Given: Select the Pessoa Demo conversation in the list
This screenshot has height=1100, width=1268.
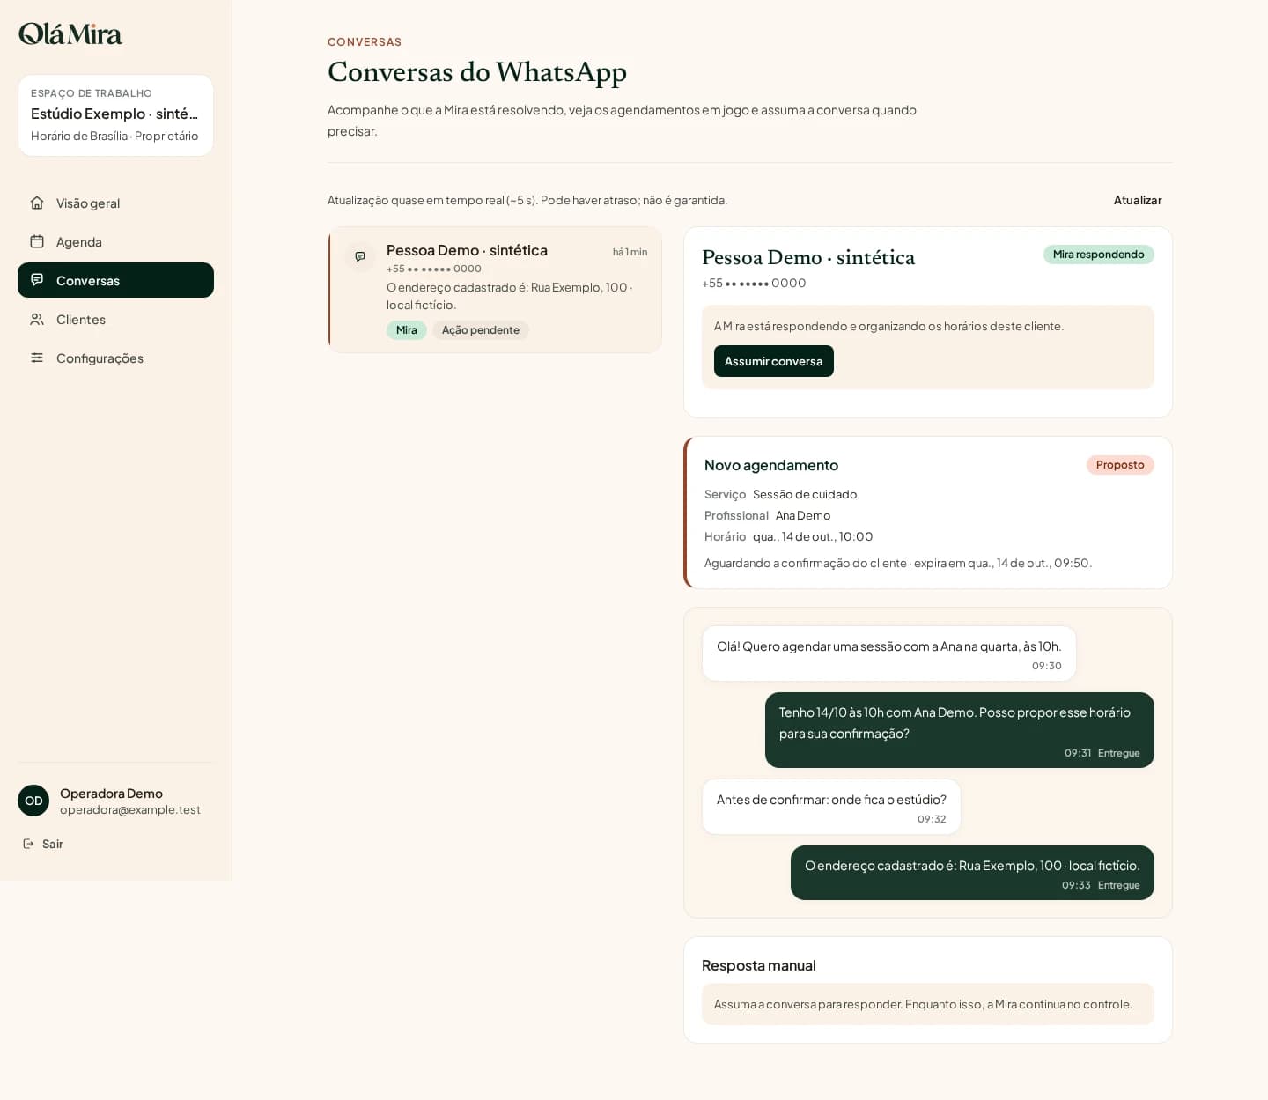Looking at the screenshot, I should [x=495, y=290].
